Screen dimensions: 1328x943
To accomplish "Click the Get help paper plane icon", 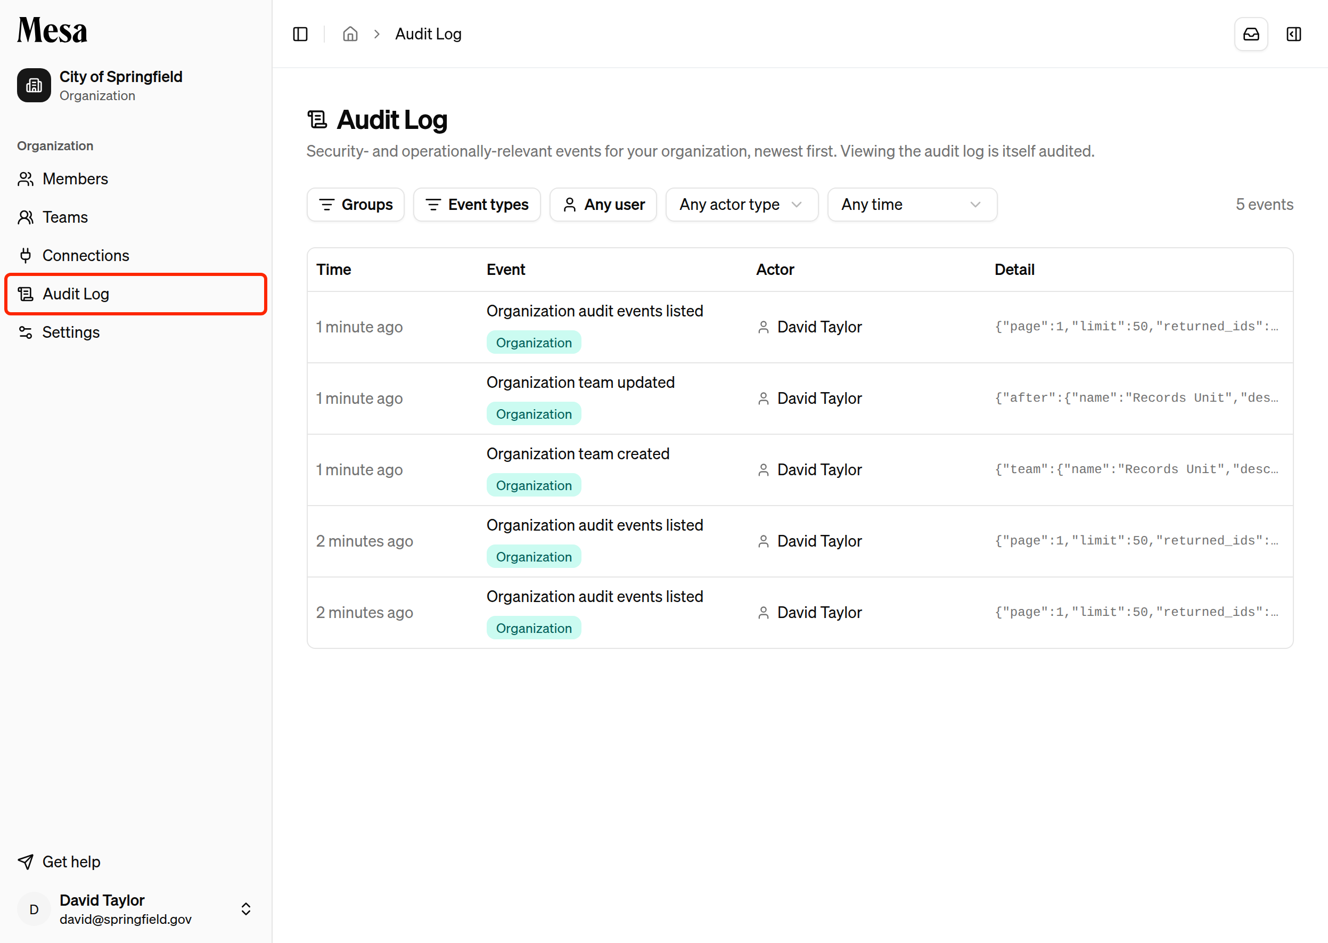I will 26,861.
